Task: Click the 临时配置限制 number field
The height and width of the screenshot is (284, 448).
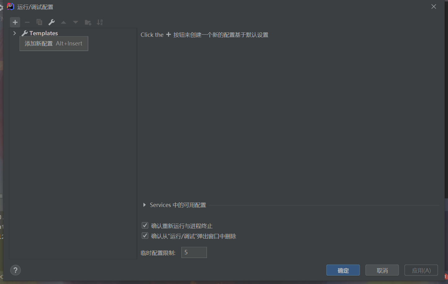Action: pos(194,252)
